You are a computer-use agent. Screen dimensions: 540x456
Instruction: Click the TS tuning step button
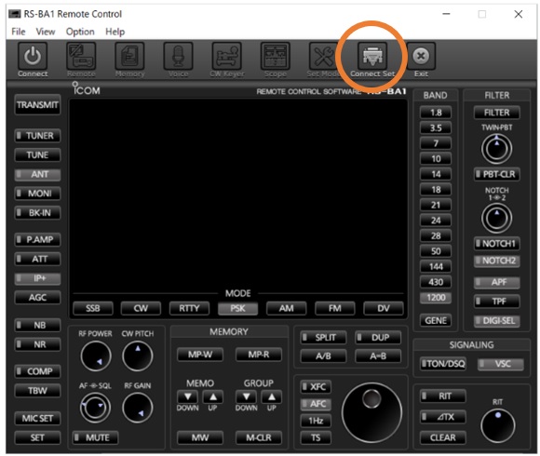[x=316, y=437]
